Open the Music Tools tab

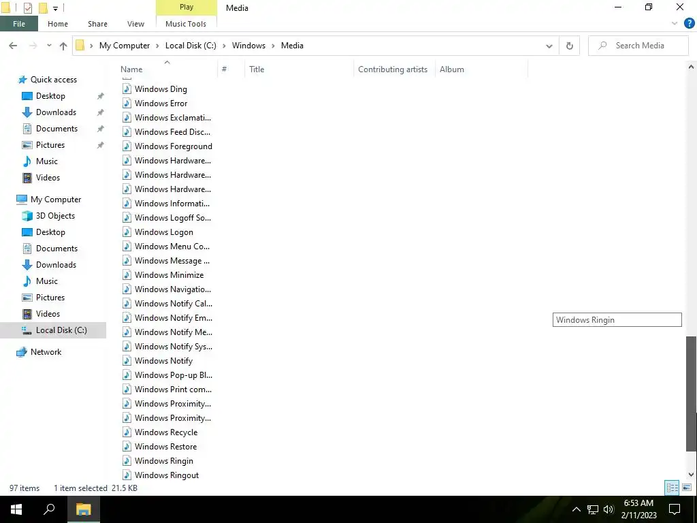coord(186,24)
